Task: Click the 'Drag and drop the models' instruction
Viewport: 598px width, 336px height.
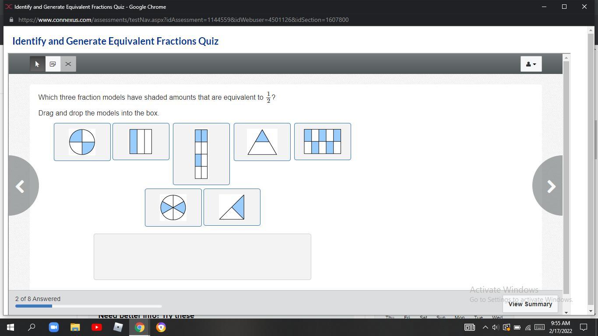Action: [x=99, y=113]
